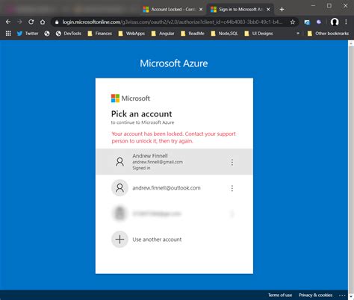Open footer more options ellipsis

342,296
